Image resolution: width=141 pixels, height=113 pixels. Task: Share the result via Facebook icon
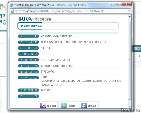(84, 106)
